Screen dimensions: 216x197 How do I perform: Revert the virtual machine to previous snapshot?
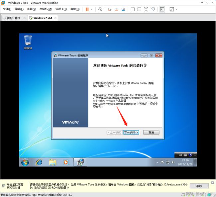117,9
